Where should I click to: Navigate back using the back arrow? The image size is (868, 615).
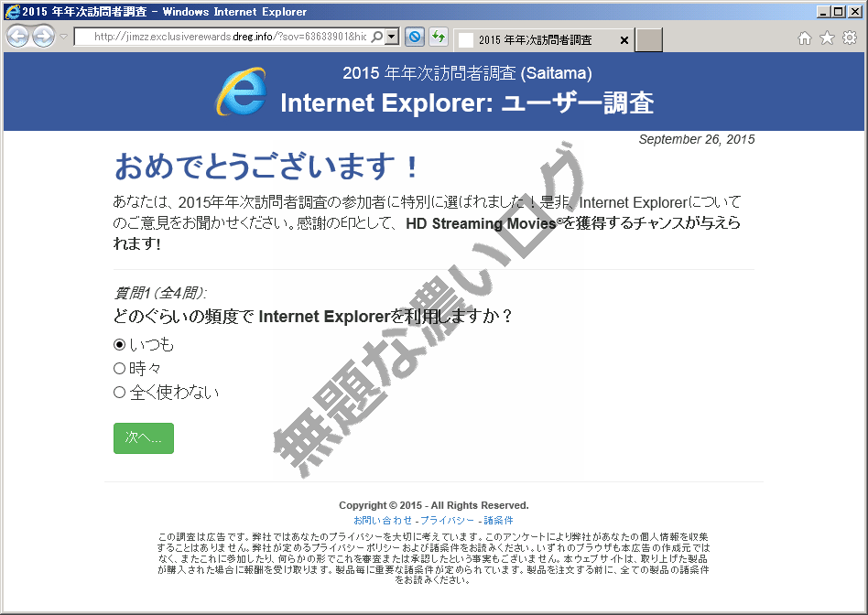(17, 37)
